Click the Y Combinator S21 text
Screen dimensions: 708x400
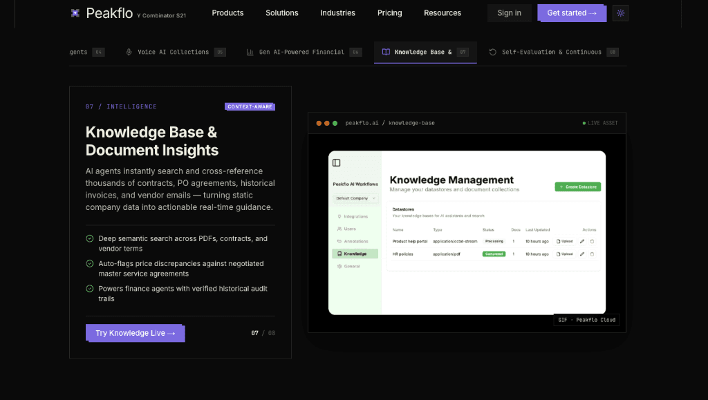(161, 16)
